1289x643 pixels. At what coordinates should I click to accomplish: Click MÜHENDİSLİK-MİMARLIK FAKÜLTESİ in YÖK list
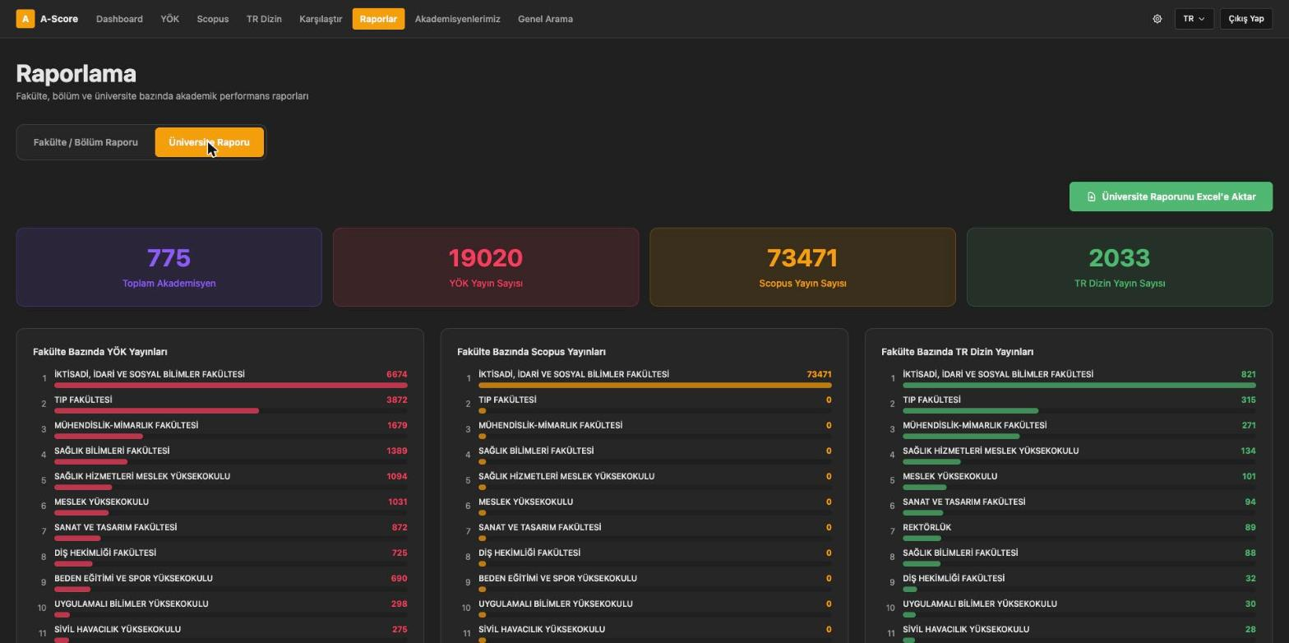pyautogui.click(x=126, y=425)
